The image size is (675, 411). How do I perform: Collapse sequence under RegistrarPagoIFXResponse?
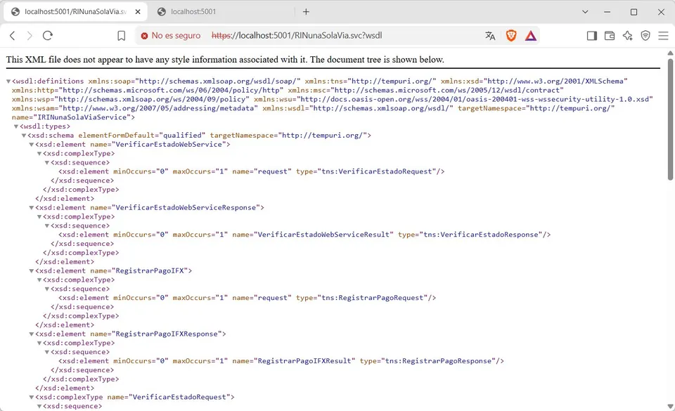[47, 352]
